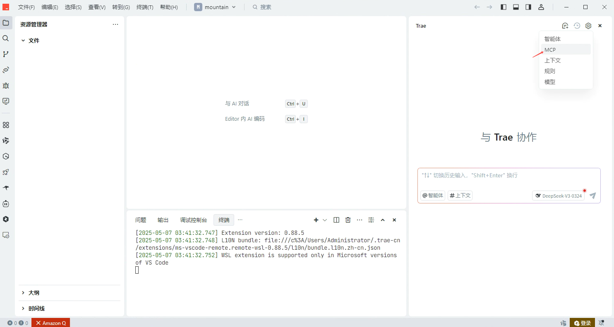Toggle secondary side bar layout icon
This screenshot has width=614, height=327.
(x=528, y=7)
